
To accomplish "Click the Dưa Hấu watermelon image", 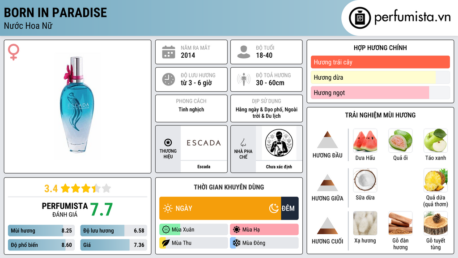I will click(365, 141).
